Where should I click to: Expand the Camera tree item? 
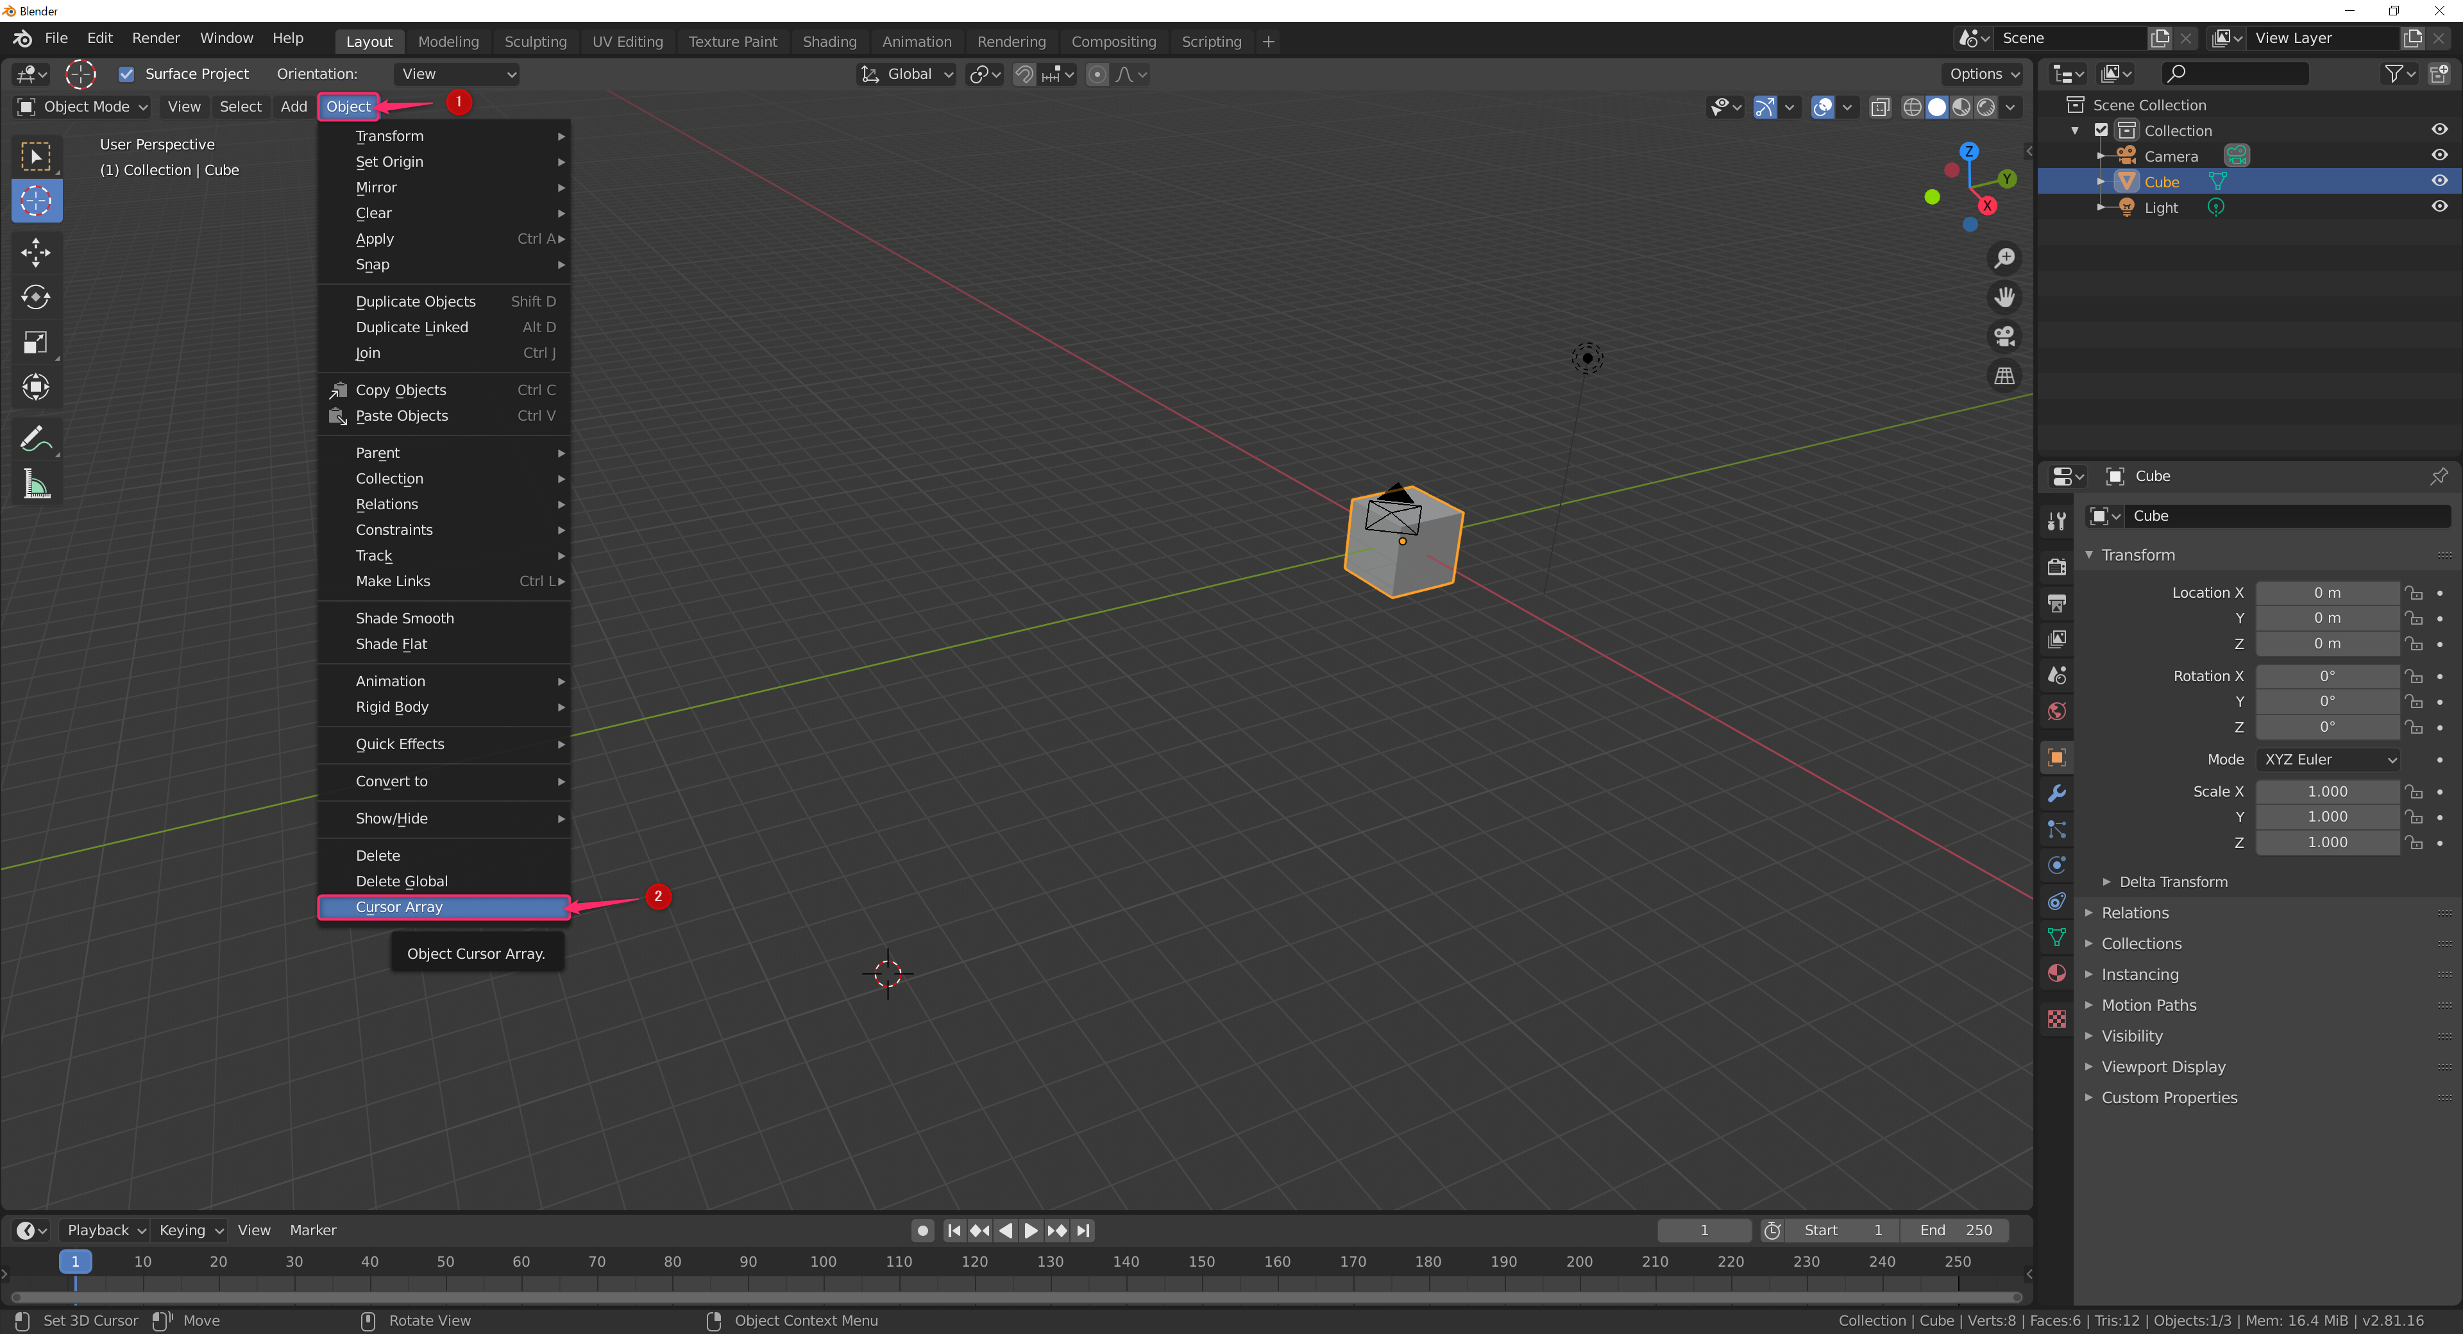2101,156
